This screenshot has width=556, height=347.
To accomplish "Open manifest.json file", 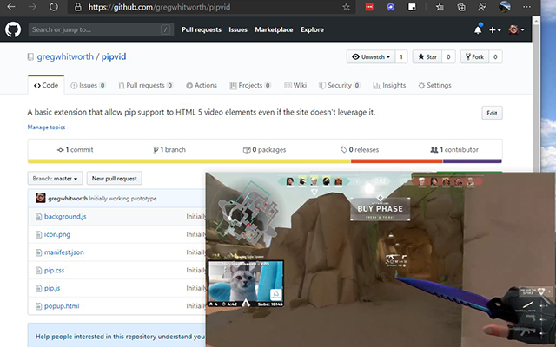I will coord(63,252).
